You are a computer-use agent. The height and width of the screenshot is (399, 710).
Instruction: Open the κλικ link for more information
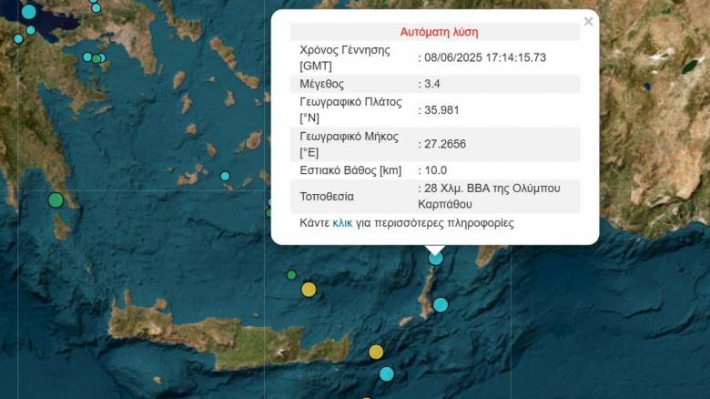342,223
